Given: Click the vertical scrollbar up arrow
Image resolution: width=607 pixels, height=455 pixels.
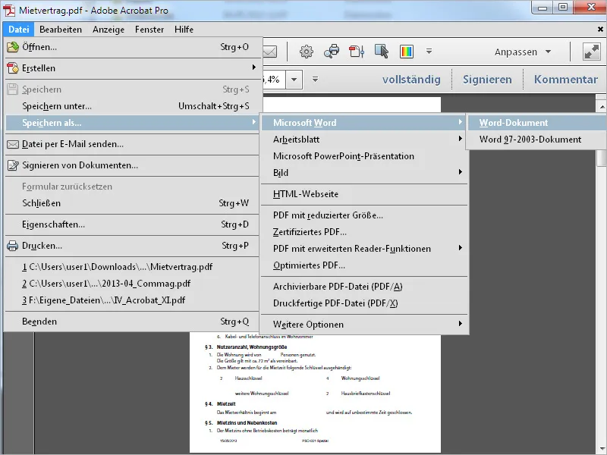Looking at the screenshot, I should tap(602, 106).
